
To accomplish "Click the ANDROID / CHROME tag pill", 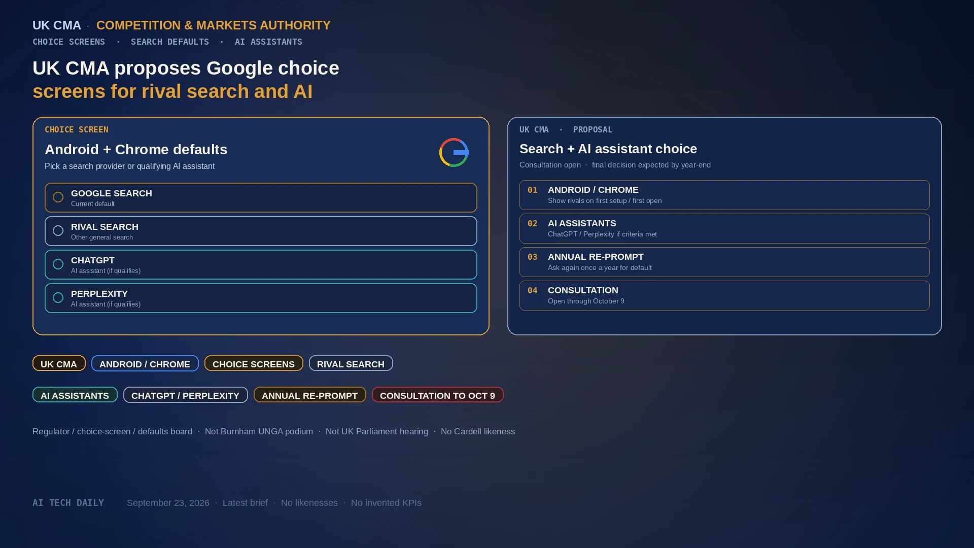I will tap(145, 363).
